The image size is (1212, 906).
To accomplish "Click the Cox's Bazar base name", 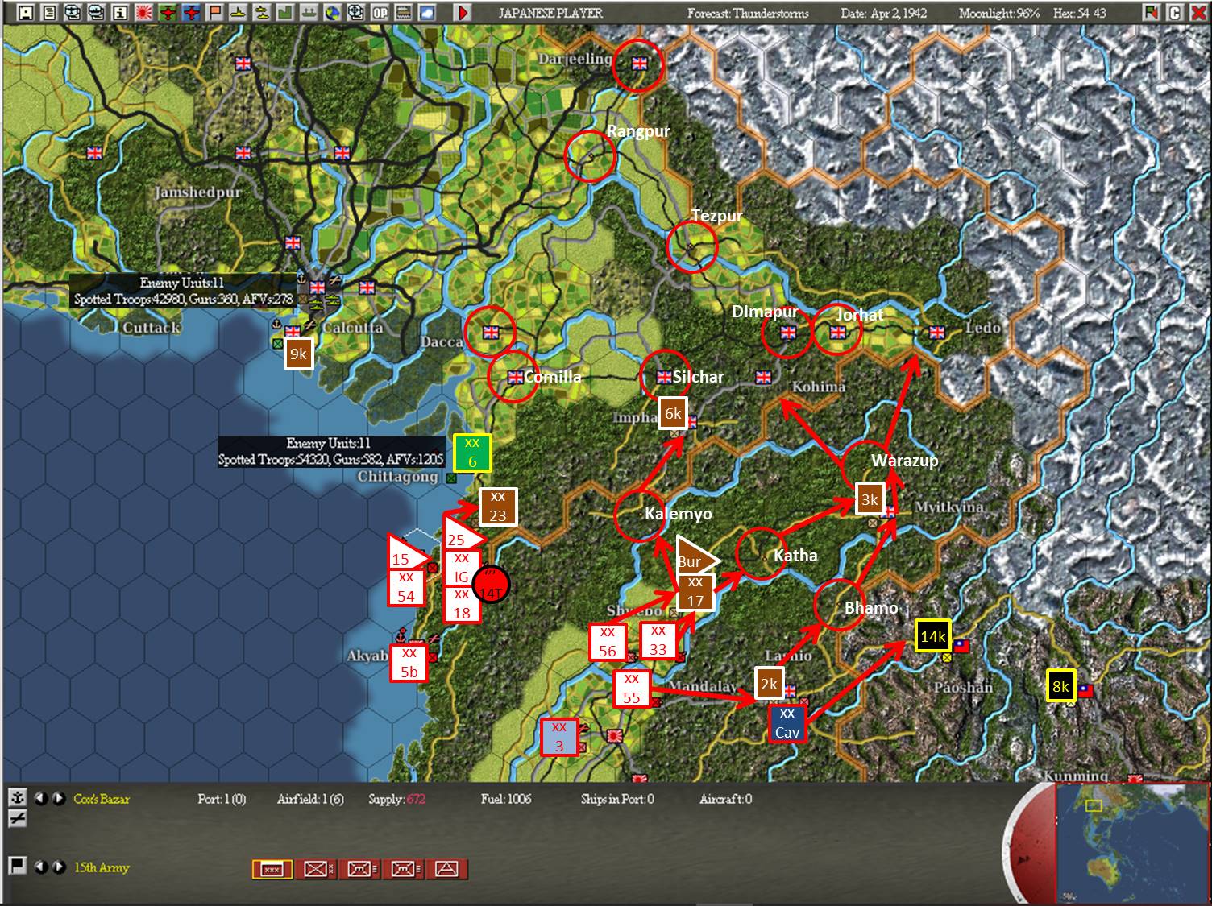I will click(102, 799).
